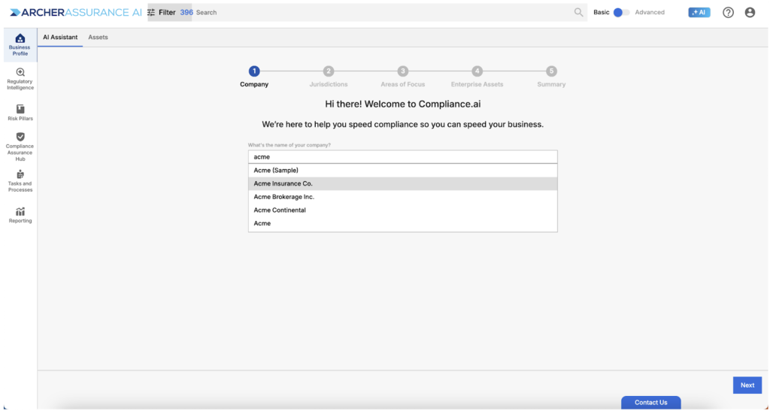Open the help question mark icon
The height and width of the screenshot is (411, 770).
(x=728, y=12)
